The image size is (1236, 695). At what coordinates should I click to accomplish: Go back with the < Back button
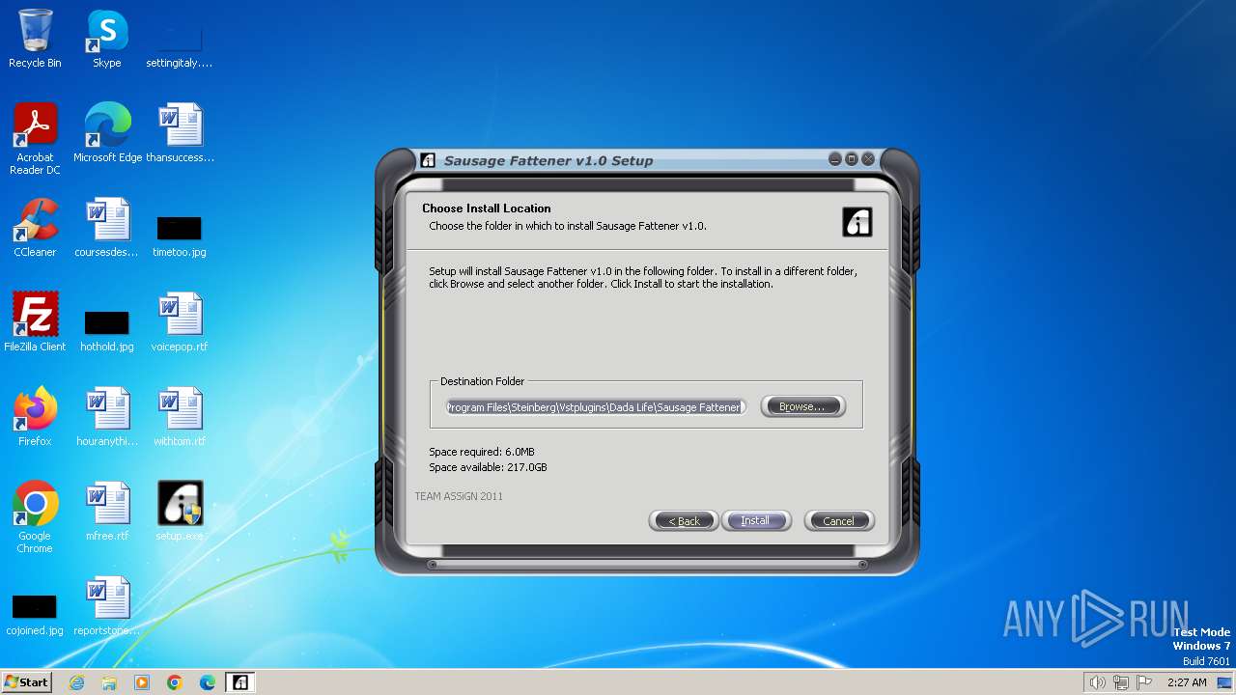[x=684, y=521]
